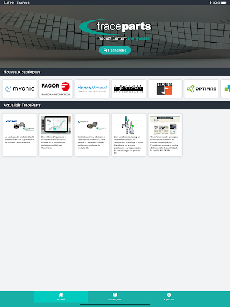Tap the battery indicator in the status bar
This screenshot has width=230, height=307.
[224, 2]
